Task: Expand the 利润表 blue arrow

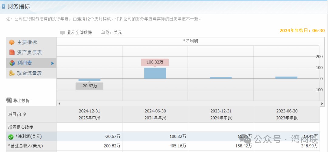Action: point(52,63)
